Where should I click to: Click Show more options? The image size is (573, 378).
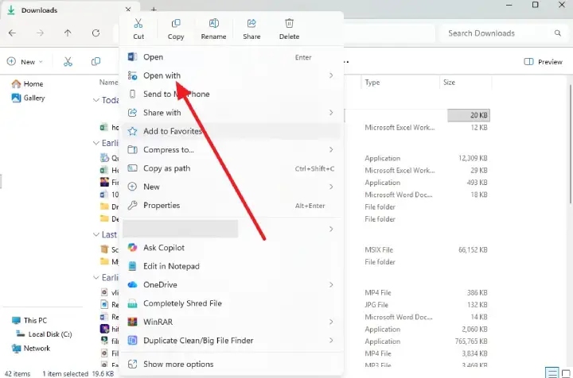pyautogui.click(x=232, y=364)
